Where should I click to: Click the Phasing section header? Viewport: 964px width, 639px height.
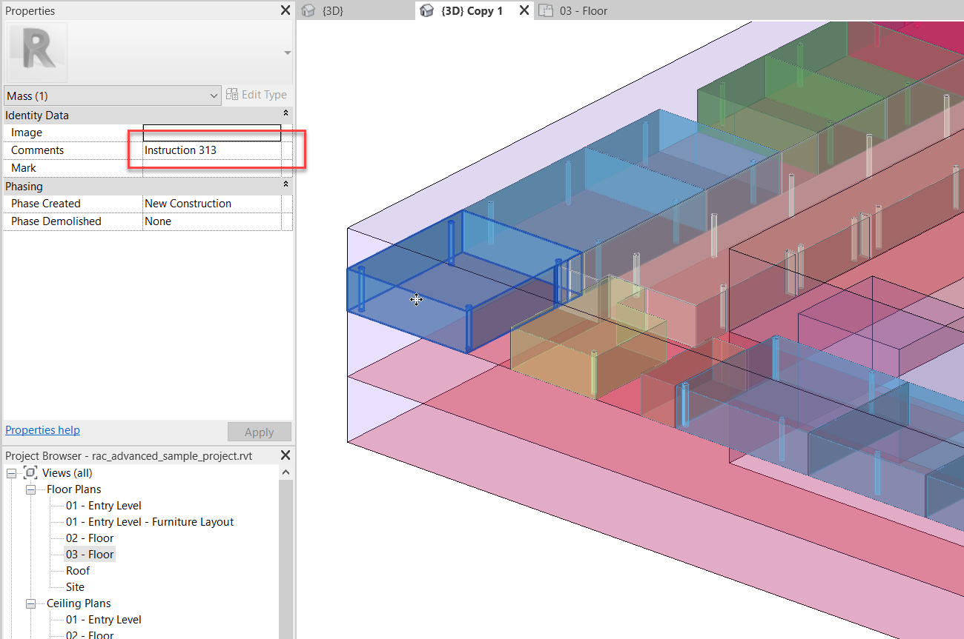pos(148,186)
